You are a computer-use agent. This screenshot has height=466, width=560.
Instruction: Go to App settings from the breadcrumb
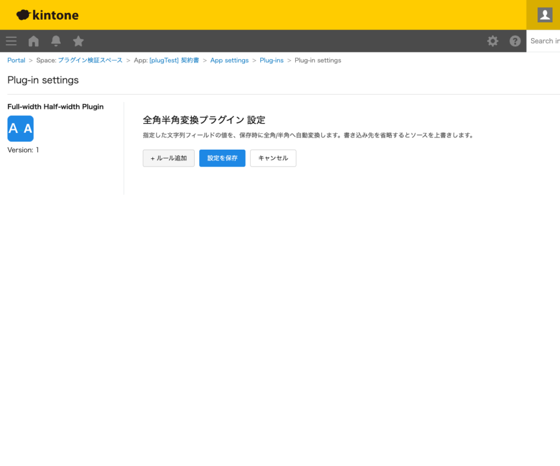pos(229,60)
